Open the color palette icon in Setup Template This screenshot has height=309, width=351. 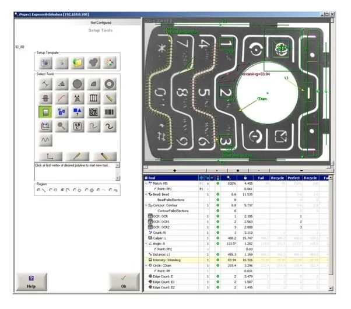(x=109, y=62)
